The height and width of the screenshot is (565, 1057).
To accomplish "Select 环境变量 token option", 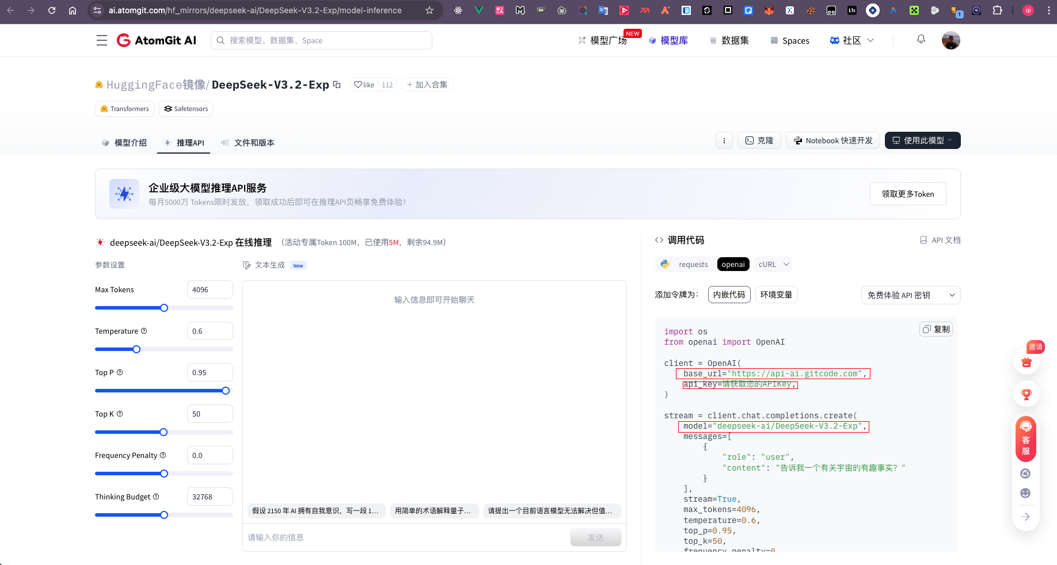I will pos(776,295).
